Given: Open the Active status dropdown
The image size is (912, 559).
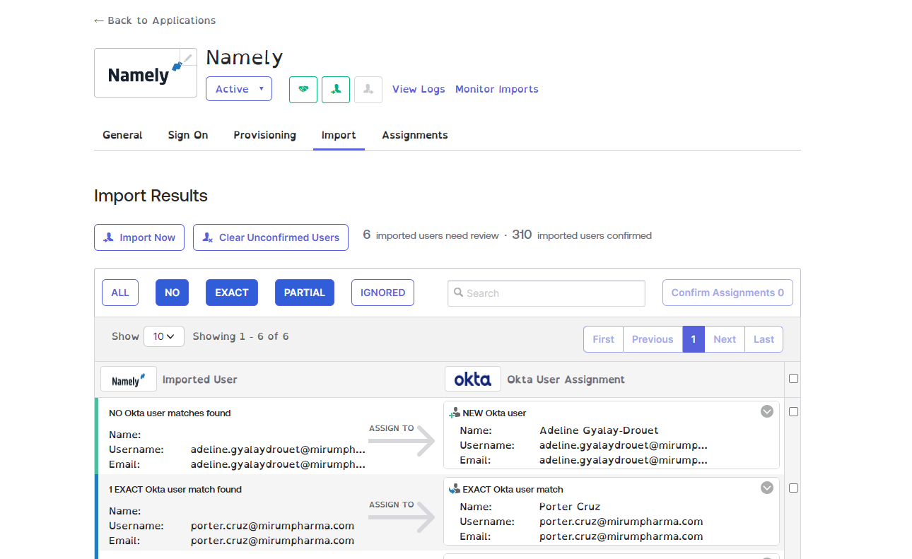Looking at the screenshot, I should (239, 89).
